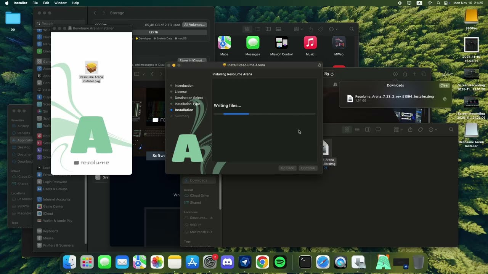Open Music app icon in Finder window

[x=310, y=43]
